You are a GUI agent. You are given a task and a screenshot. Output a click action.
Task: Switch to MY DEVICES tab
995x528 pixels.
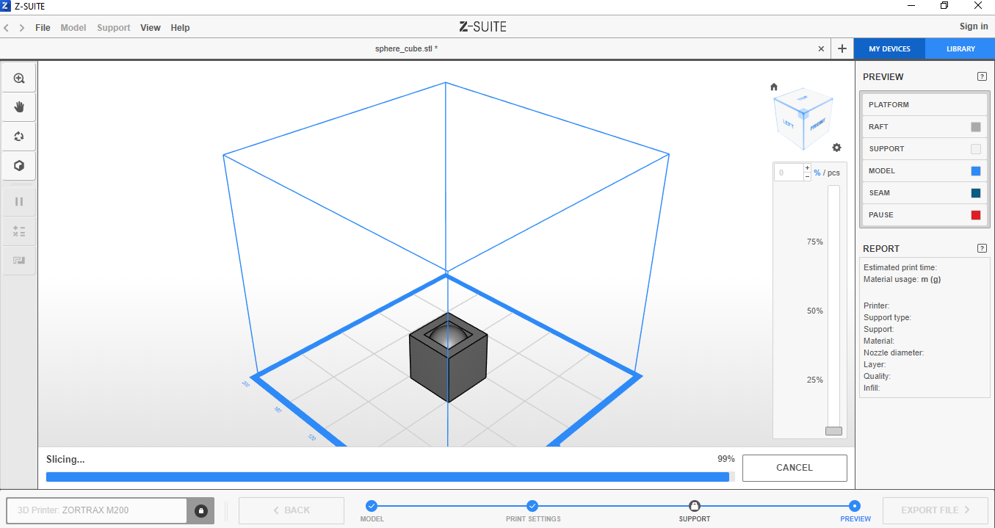click(889, 49)
